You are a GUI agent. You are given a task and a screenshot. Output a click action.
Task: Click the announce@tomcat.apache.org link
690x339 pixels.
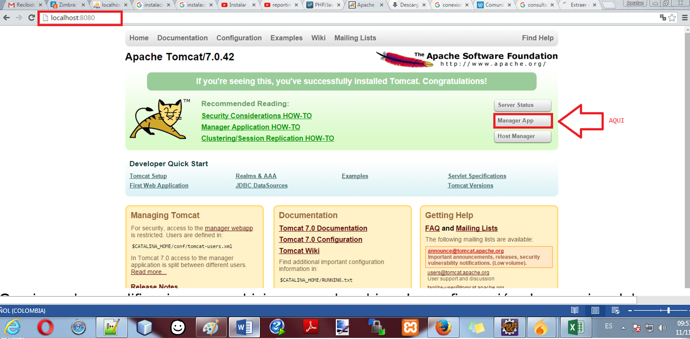[x=465, y=251]
